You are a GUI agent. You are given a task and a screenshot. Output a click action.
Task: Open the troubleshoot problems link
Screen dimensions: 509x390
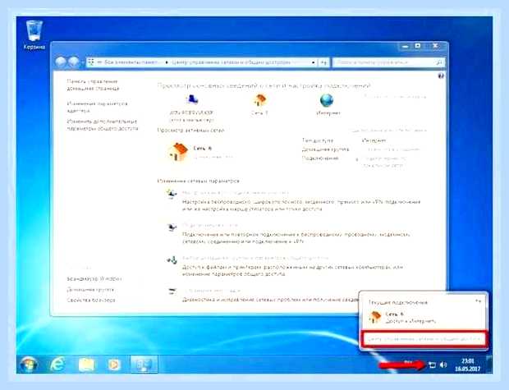pyautogui.click(x=212, y=291)
